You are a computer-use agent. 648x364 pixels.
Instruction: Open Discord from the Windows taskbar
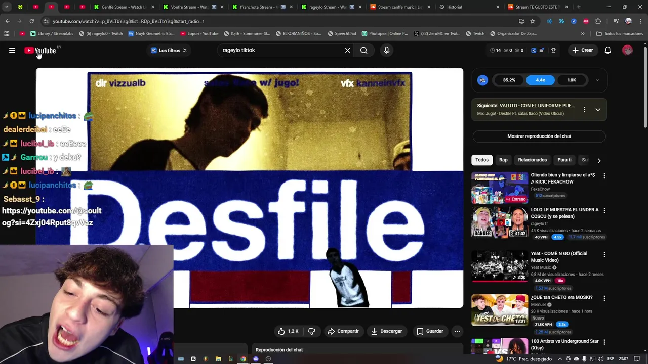256,359
